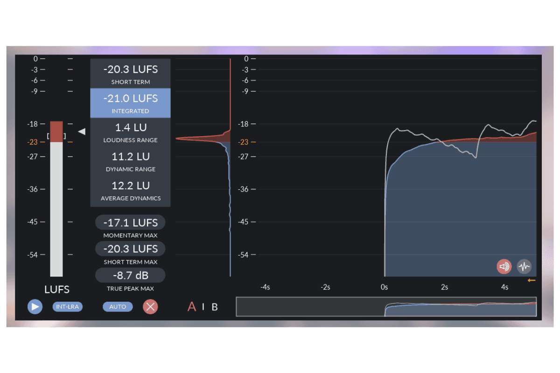Select the Integrated -21.0 LUFS readout
560x373 pixels.
[x=130, y=103]
